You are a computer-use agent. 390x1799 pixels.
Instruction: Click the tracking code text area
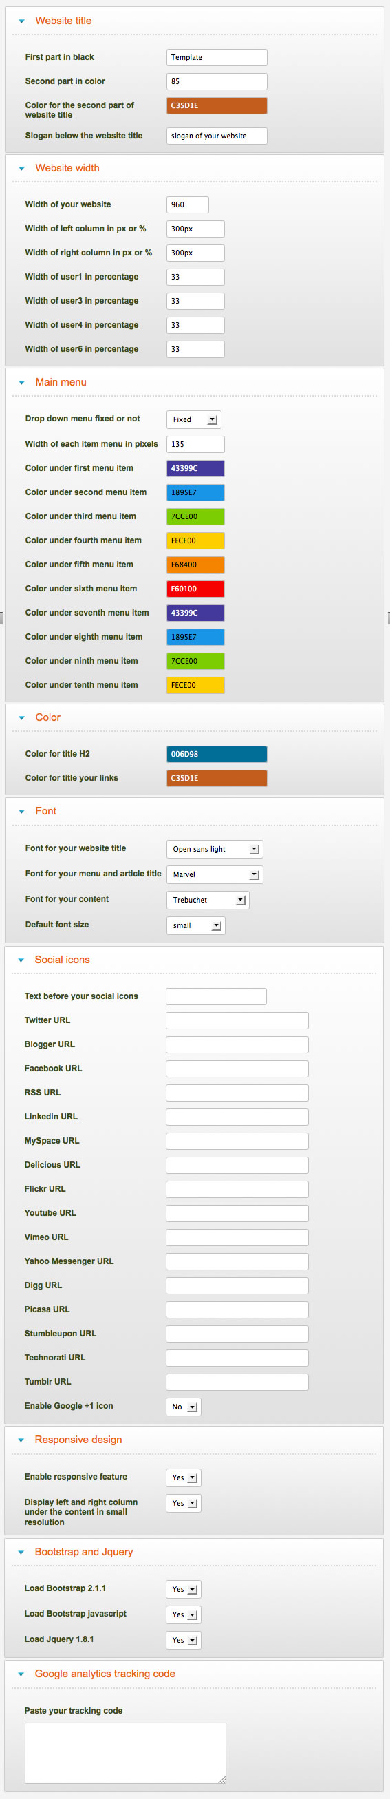[x=126, y=1753]
